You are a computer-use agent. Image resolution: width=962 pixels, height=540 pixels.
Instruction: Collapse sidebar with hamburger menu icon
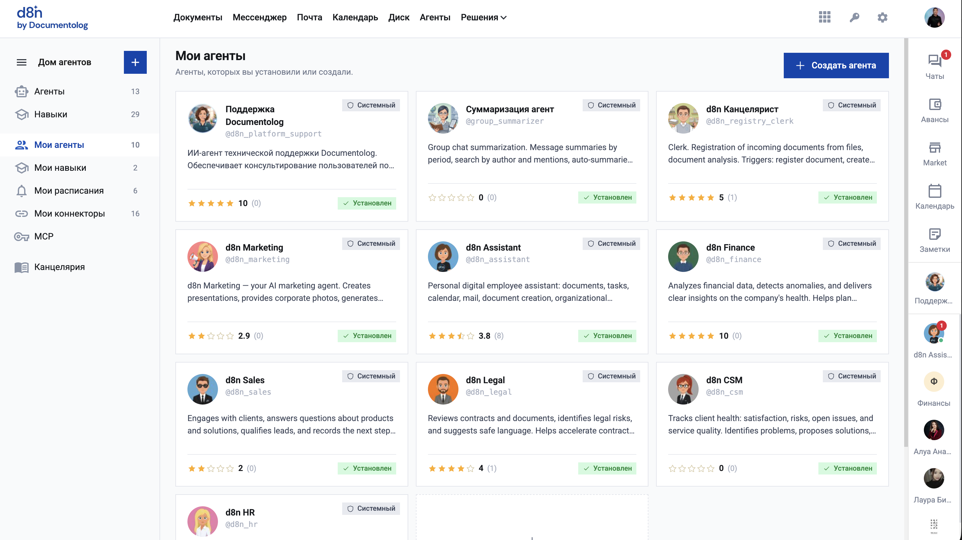pyautogui.click(x=22, y=62)
